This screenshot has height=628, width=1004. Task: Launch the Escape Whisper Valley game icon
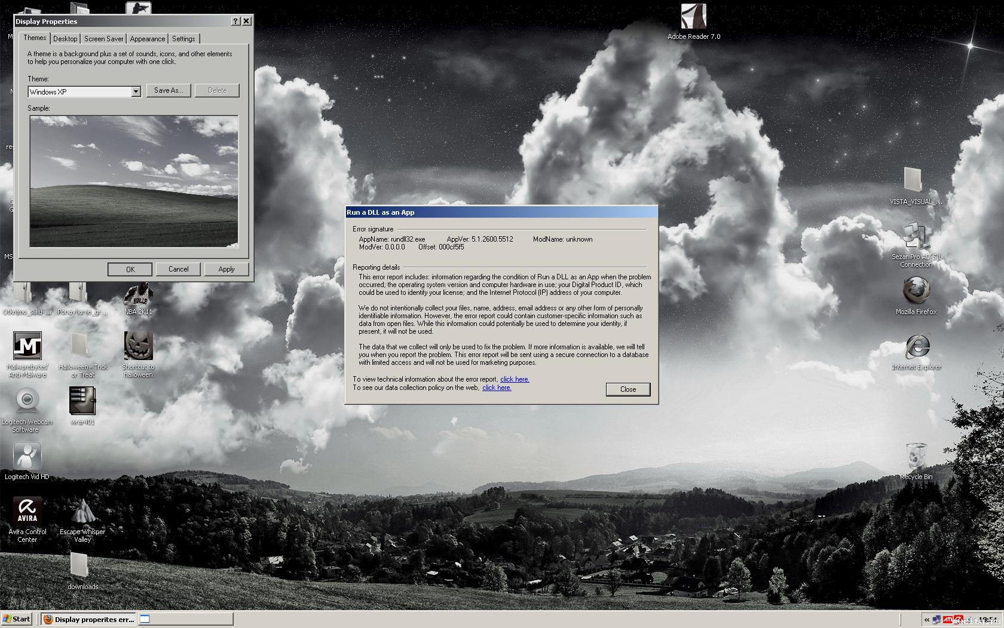tap(82, 520)
